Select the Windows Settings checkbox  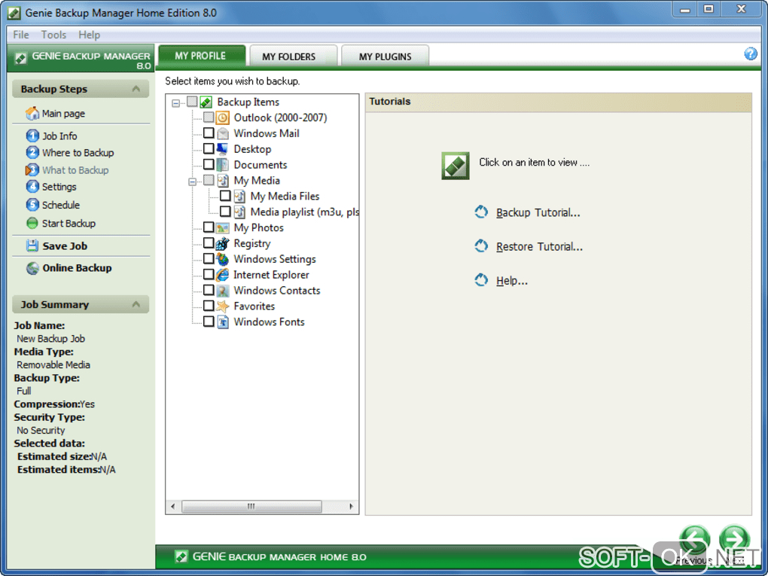click(x=209, y=258)
